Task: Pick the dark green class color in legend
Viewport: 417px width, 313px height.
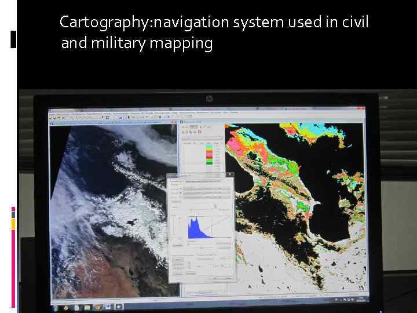Action: 209,163
